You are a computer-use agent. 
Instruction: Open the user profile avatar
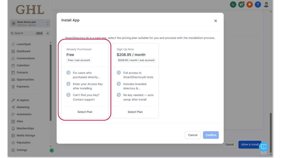click(x=266, y=4)
